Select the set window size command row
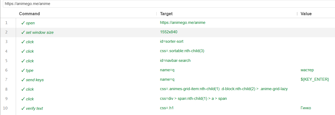This screenshot has height=115, width=335. pyautogui.click(x=167, y=32)
